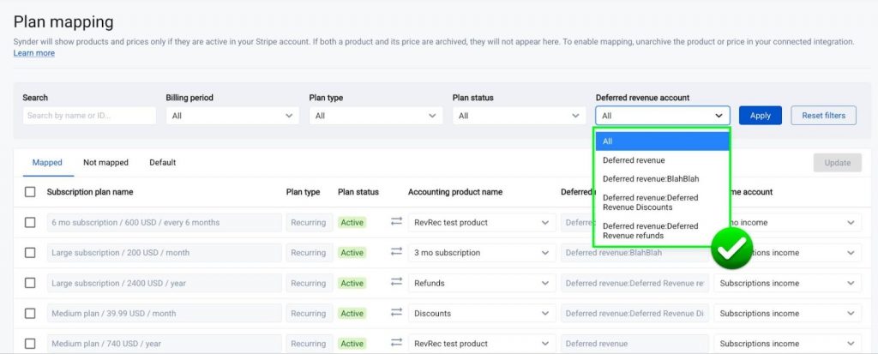Switch to the Default tab

click(162, 162)
